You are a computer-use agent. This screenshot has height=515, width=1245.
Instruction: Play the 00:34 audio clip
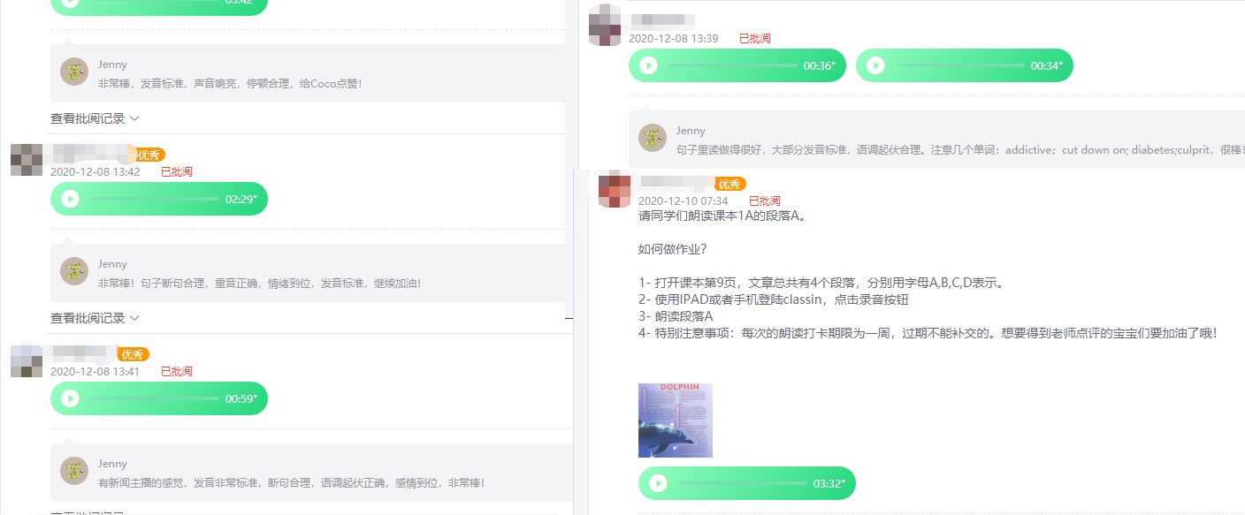875,65
